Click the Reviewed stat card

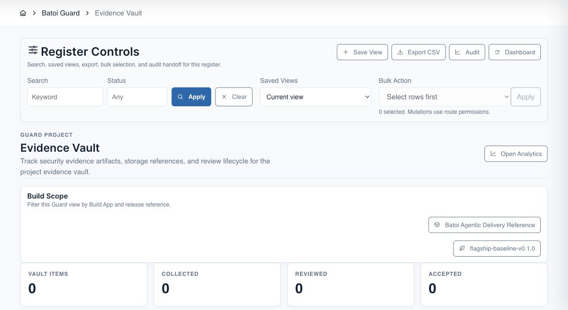[351, 284]
